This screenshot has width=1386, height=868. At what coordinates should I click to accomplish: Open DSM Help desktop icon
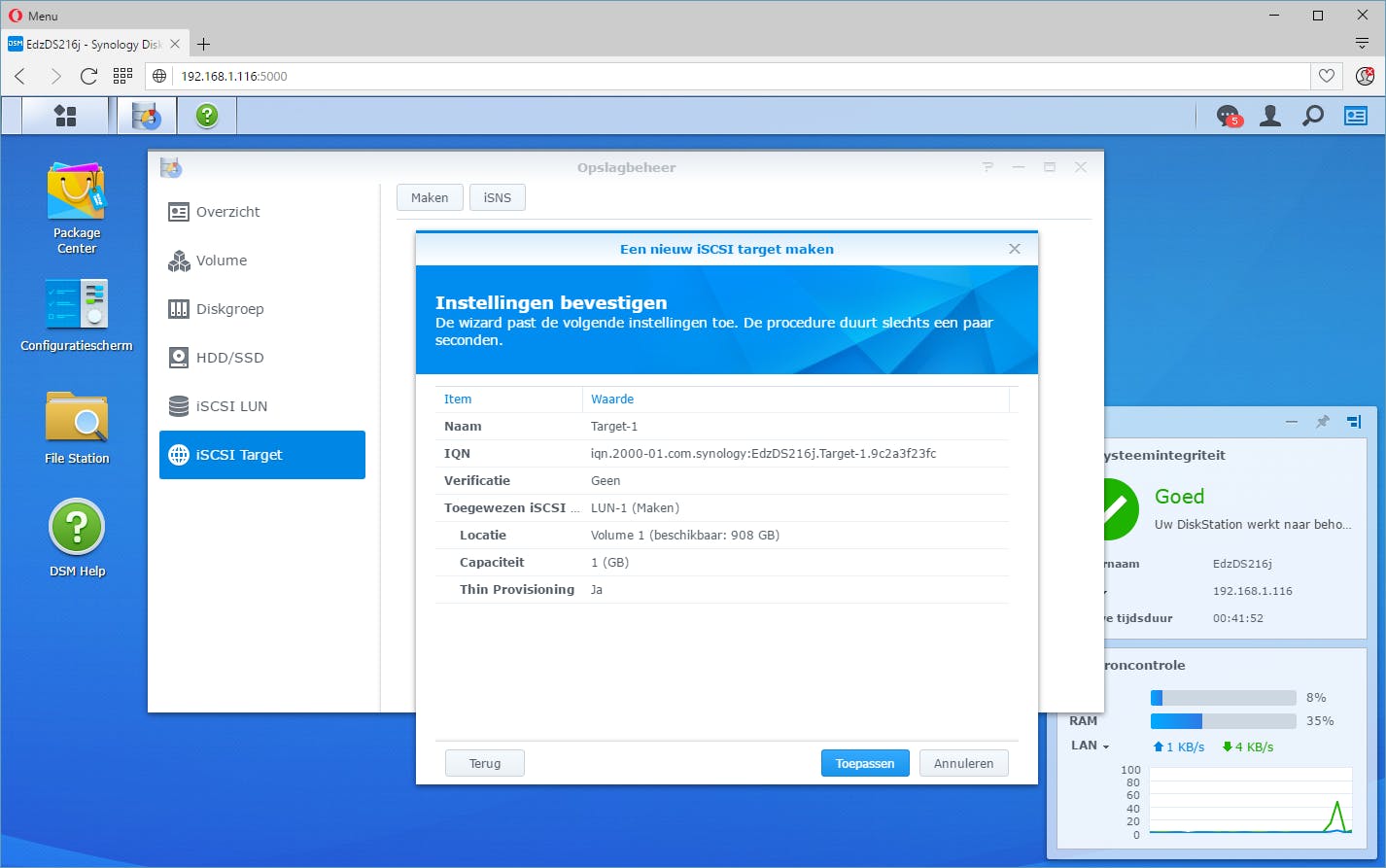(x=77, y=538)
